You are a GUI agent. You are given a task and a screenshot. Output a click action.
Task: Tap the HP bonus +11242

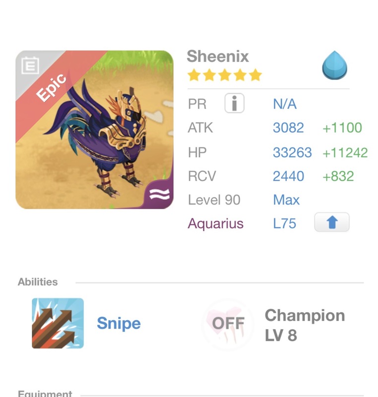[345, 152]
